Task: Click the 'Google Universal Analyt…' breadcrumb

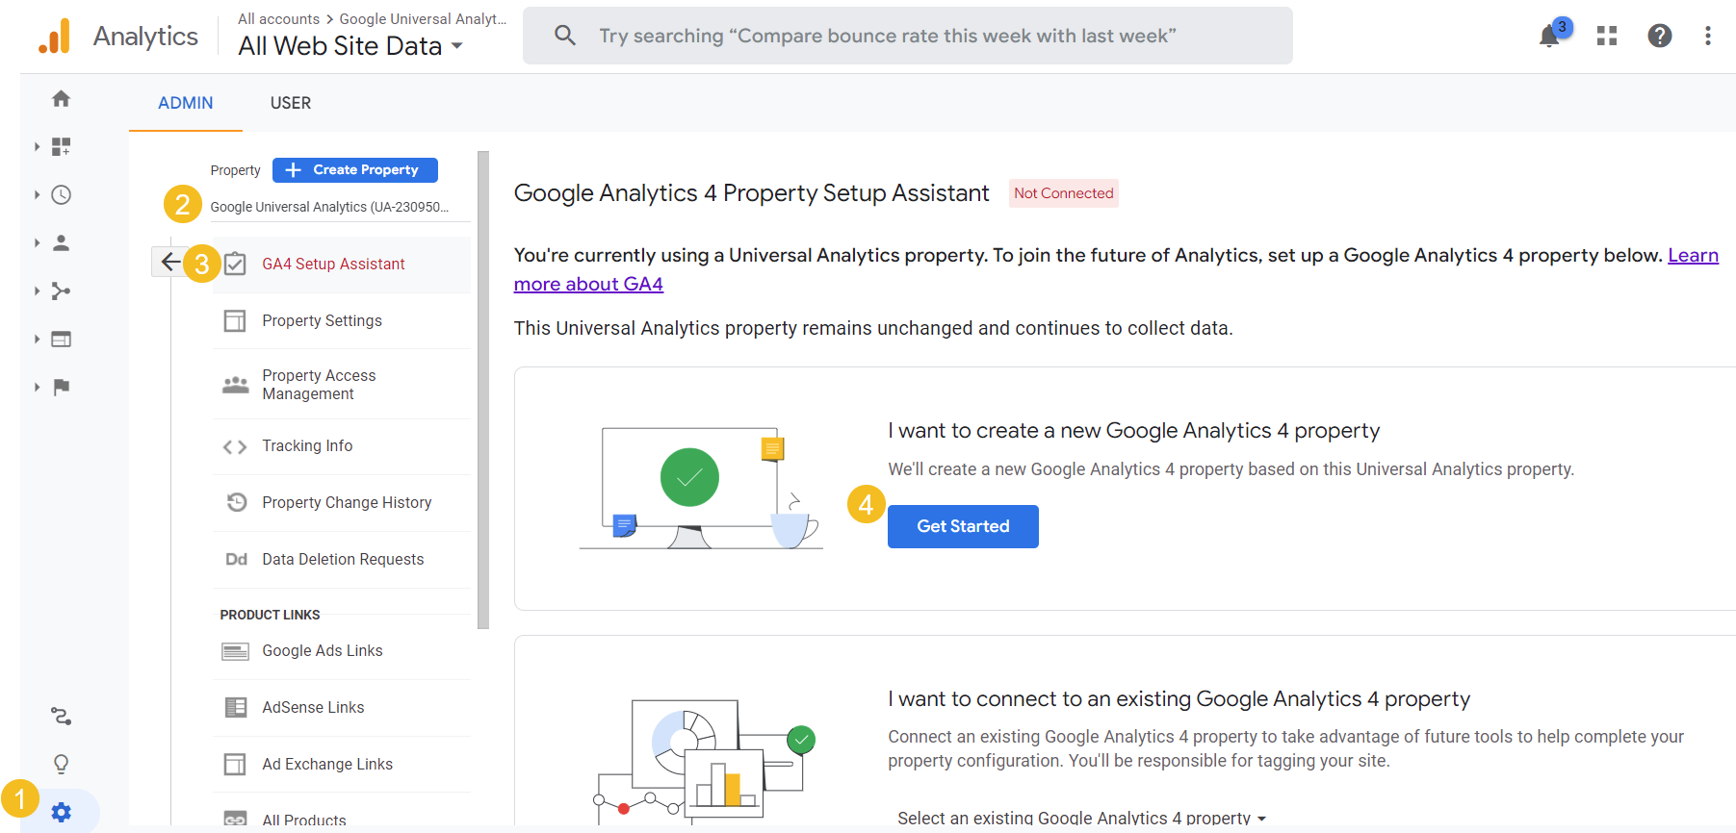Action: pos(423,18)
